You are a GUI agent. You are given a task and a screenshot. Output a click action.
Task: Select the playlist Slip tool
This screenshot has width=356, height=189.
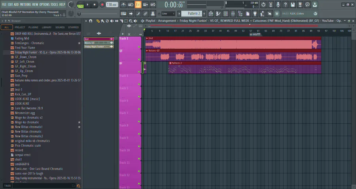[117, 21]
